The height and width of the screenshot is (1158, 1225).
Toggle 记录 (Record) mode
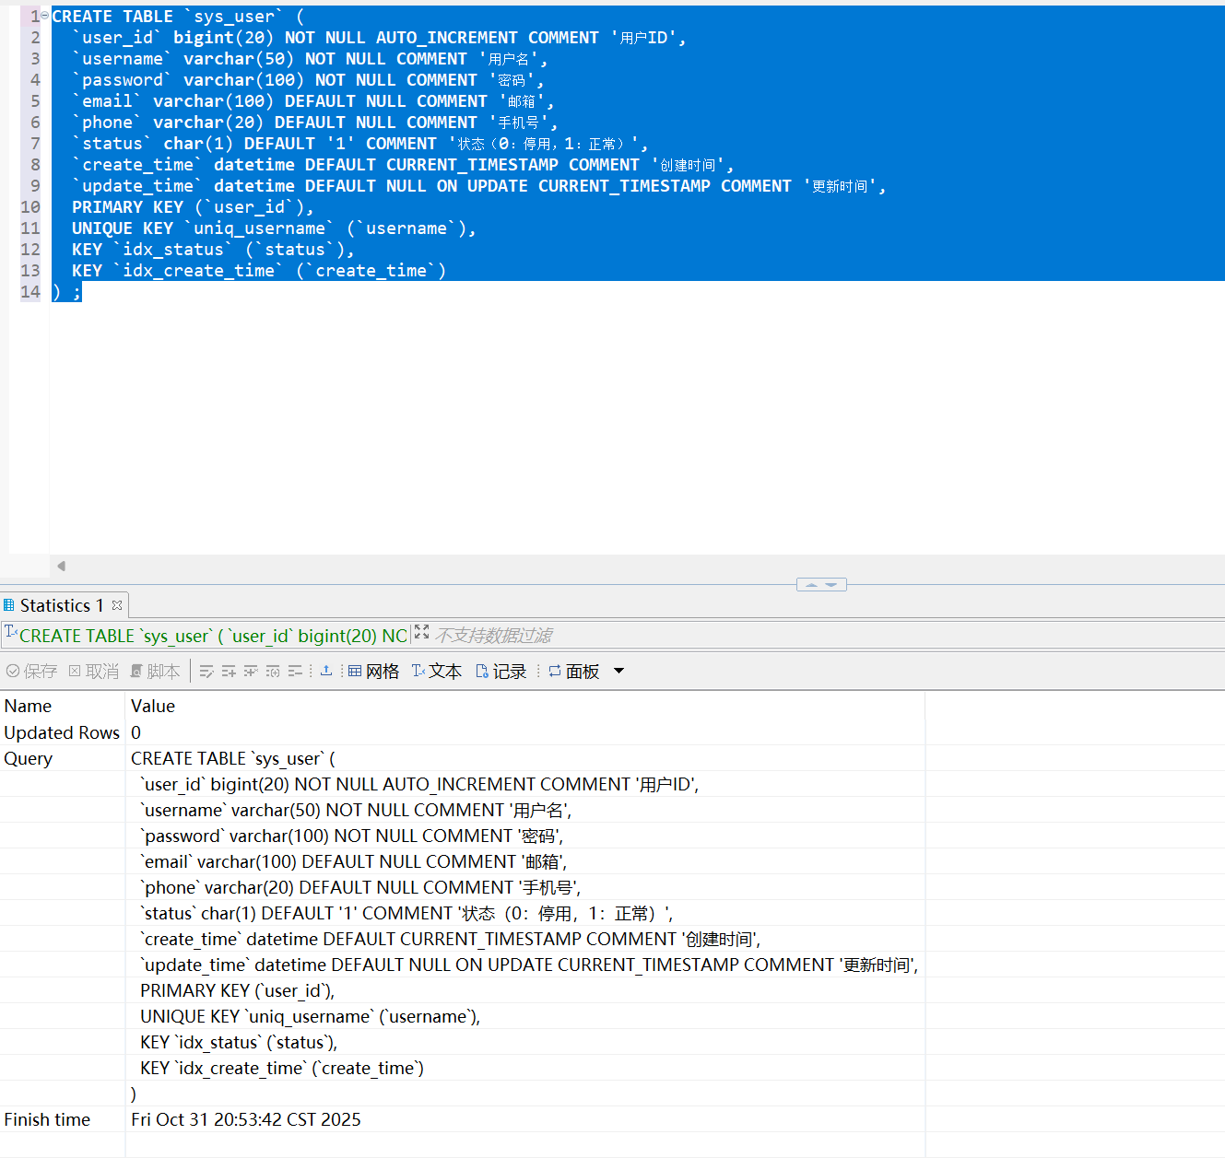click(x=501, y=672)
